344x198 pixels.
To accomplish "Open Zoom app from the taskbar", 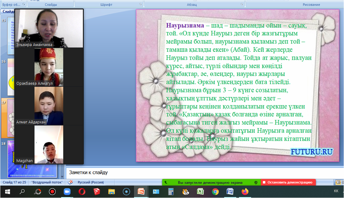I will [x=67, y=191].
